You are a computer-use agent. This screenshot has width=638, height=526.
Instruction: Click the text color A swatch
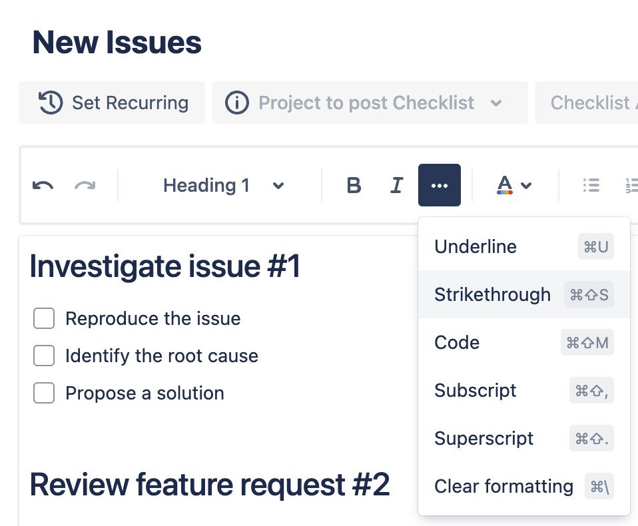click(505, 185)
